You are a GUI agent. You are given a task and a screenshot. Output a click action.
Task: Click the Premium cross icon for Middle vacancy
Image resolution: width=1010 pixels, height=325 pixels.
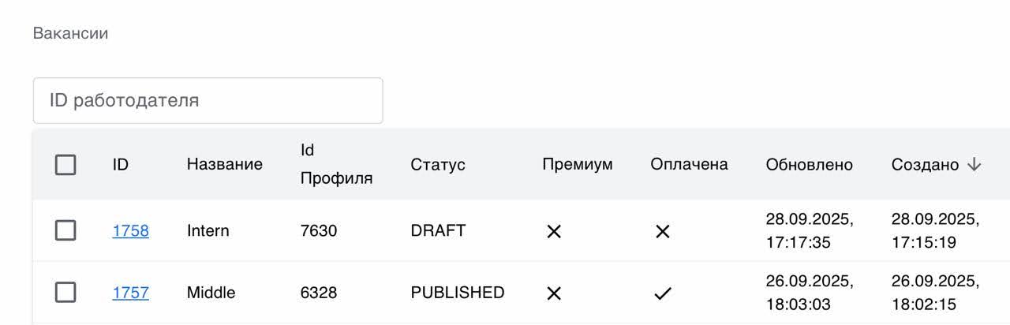(x=554, y=293)
